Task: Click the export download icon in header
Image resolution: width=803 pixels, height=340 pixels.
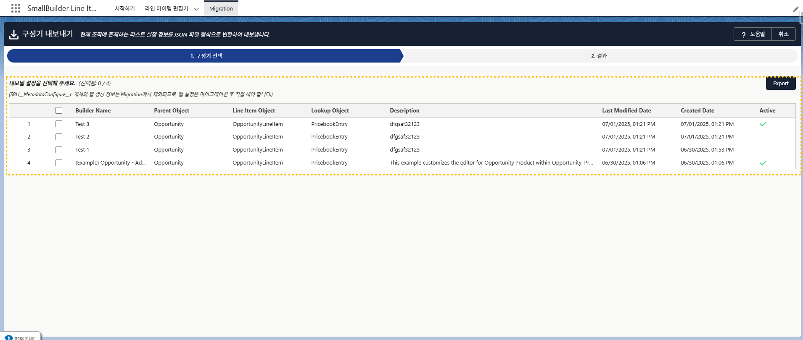Action: coord(14,34)
